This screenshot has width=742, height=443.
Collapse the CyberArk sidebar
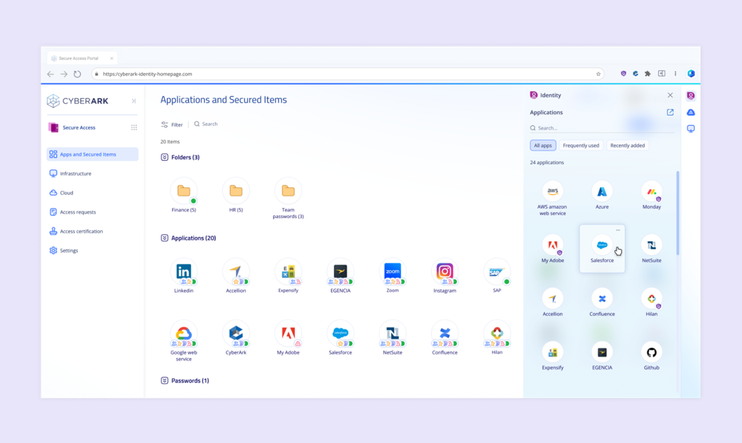pos(133,101)
